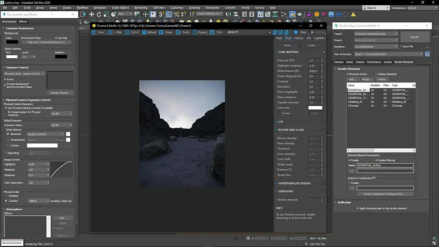Open the Rendering menu
The image size is (439, 247).
(x=141, y=7)
